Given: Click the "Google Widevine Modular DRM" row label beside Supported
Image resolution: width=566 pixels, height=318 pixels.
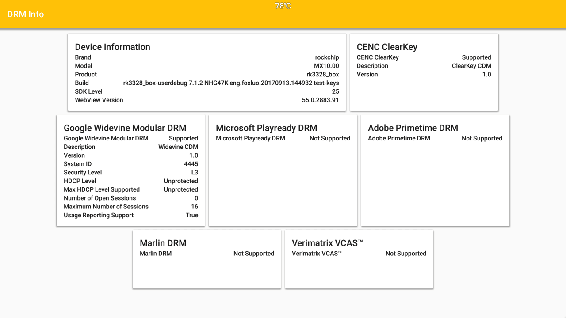Looking at the screenshot, I should click(106, 138).
